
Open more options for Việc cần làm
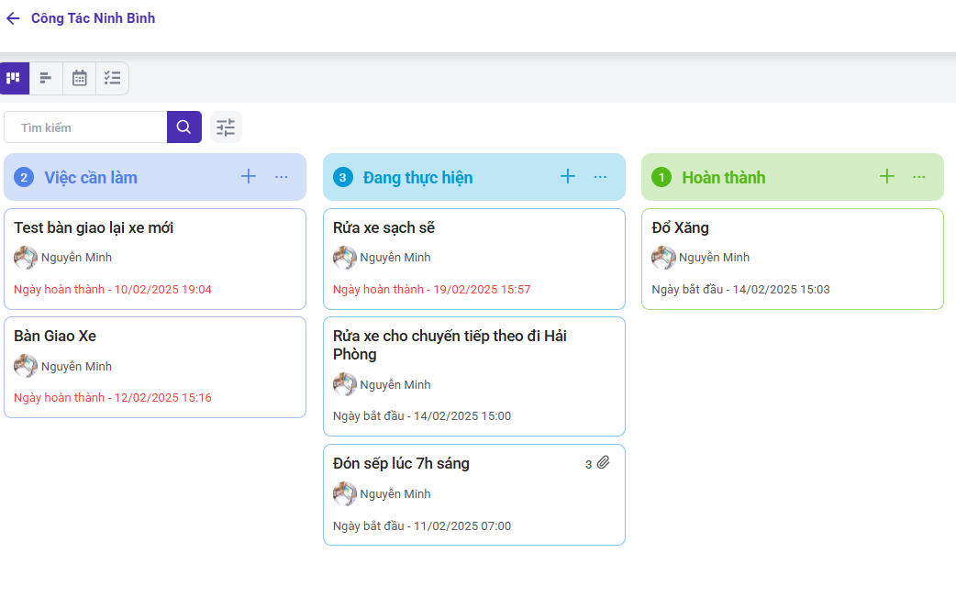282,177
